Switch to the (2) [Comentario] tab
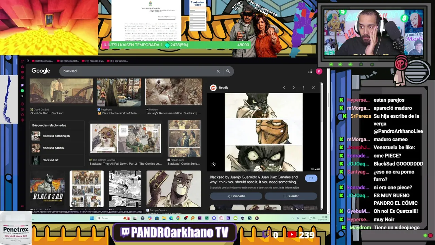435x245 pixels. coord(68,61)
